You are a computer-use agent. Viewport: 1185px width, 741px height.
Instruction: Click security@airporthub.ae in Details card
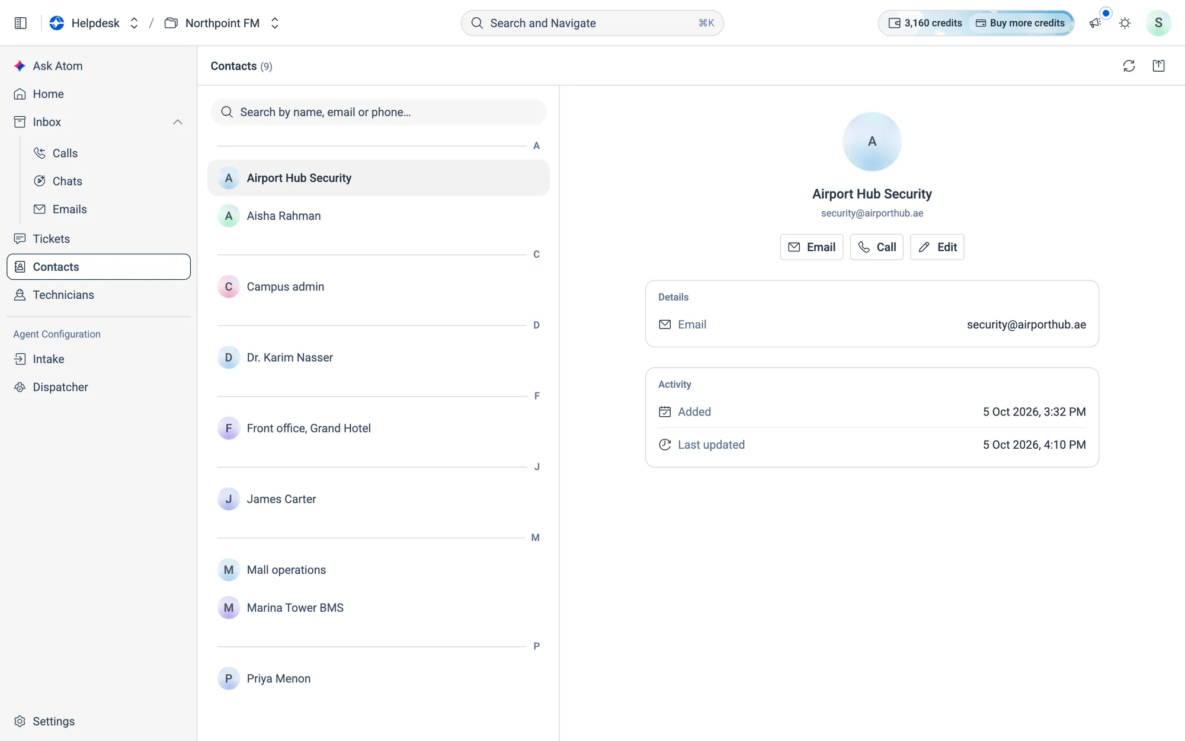(1026, 324)
